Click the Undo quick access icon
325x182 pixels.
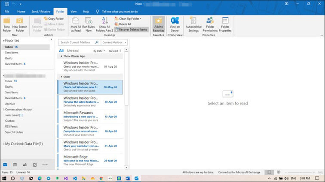pyautogui.click(x=14, y=4)
